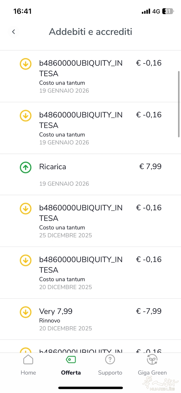Click the vertical scrollbar on the right
The width and height of the screenshot is (181, 393).
tap(179, 104)
